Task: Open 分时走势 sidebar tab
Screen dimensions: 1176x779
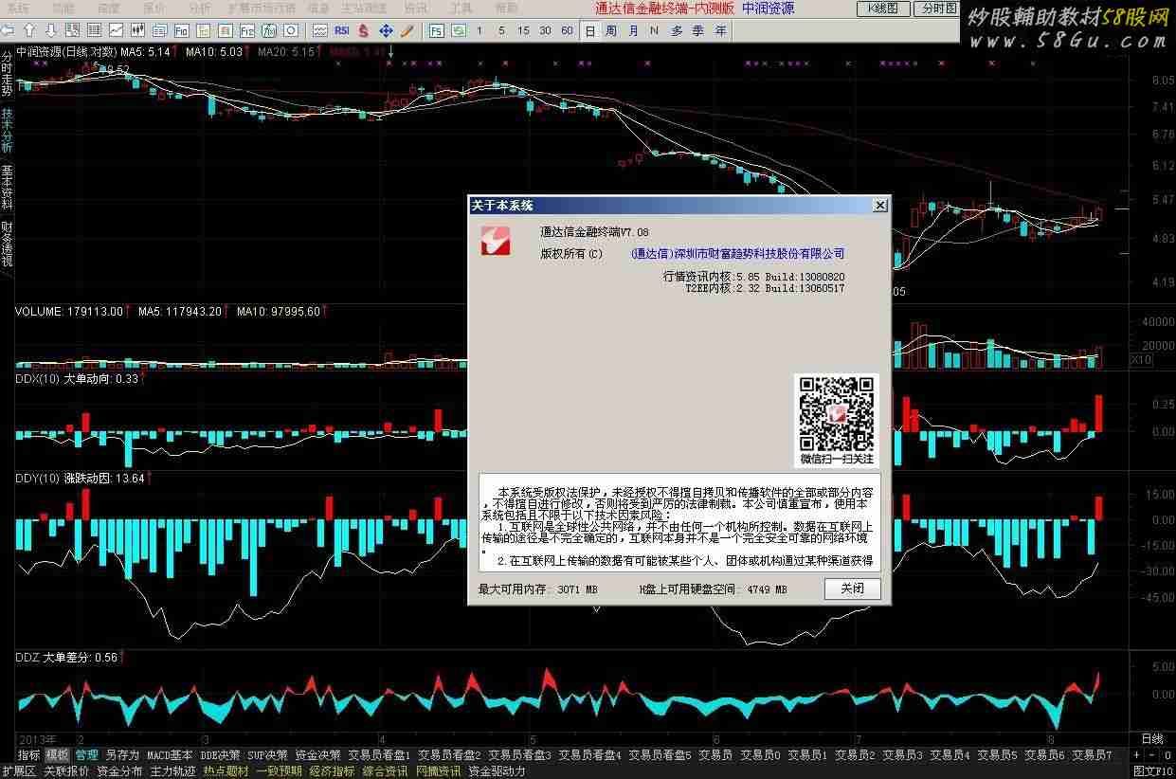Action: point(7,74)
